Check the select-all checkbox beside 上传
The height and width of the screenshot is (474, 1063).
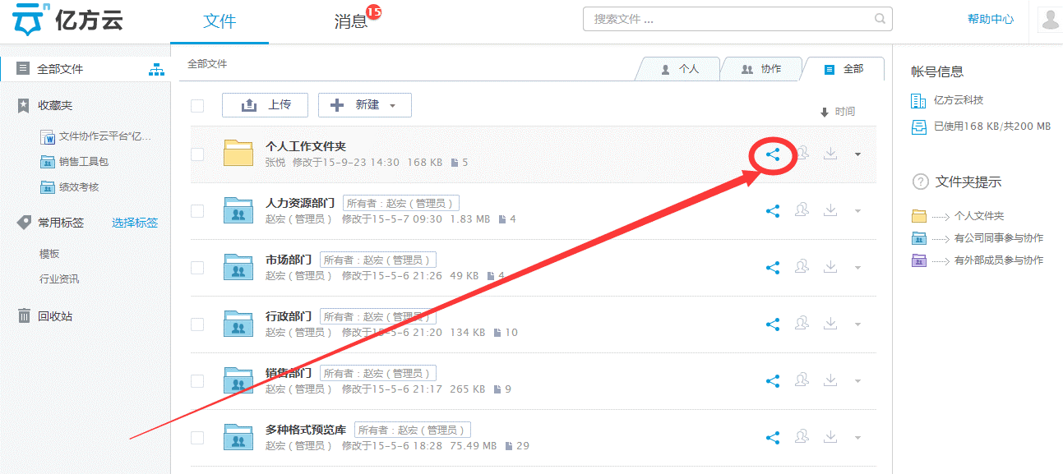point(197,106)
